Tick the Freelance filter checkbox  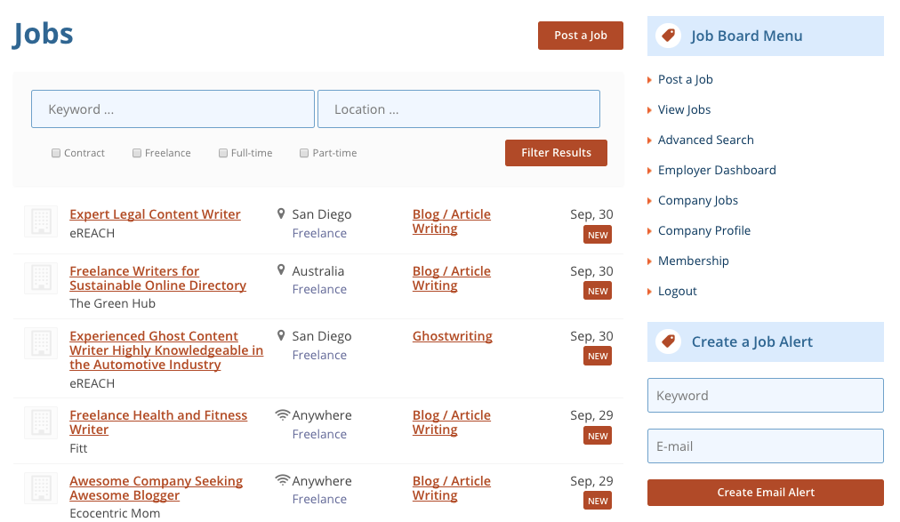point(137,153)
